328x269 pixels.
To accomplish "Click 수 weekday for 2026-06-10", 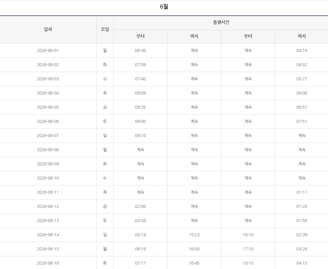I will 105,178.
